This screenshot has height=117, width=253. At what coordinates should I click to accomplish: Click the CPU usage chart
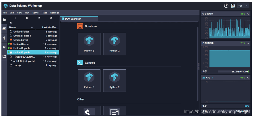click(230, 28)
